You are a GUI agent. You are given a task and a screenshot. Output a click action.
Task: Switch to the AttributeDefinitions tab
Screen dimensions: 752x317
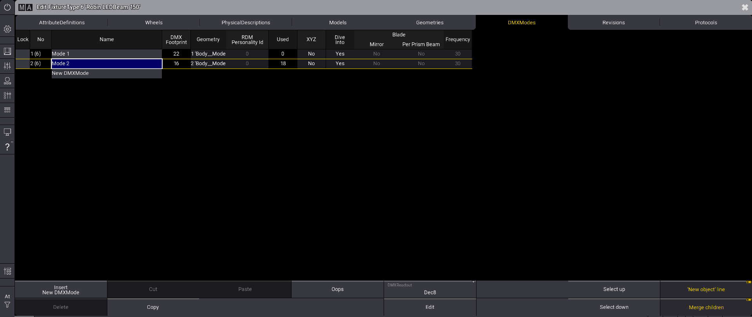[x=62, y=23]
